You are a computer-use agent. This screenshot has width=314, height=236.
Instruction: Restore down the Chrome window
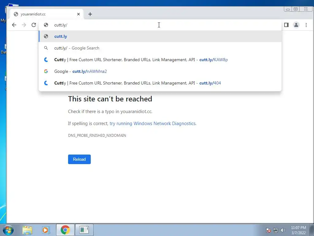click(296, 9)
